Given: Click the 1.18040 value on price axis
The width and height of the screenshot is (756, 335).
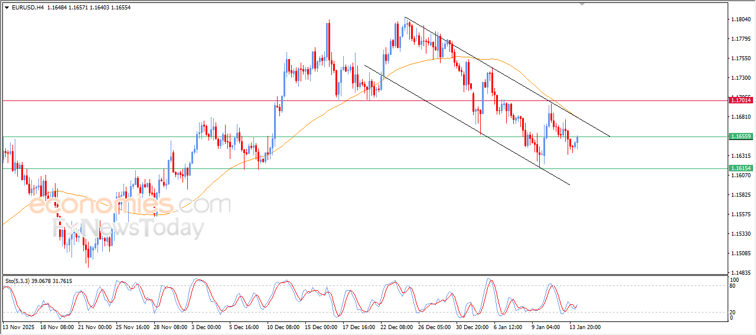Looking at the screenshot, I should tap(741, 19).
